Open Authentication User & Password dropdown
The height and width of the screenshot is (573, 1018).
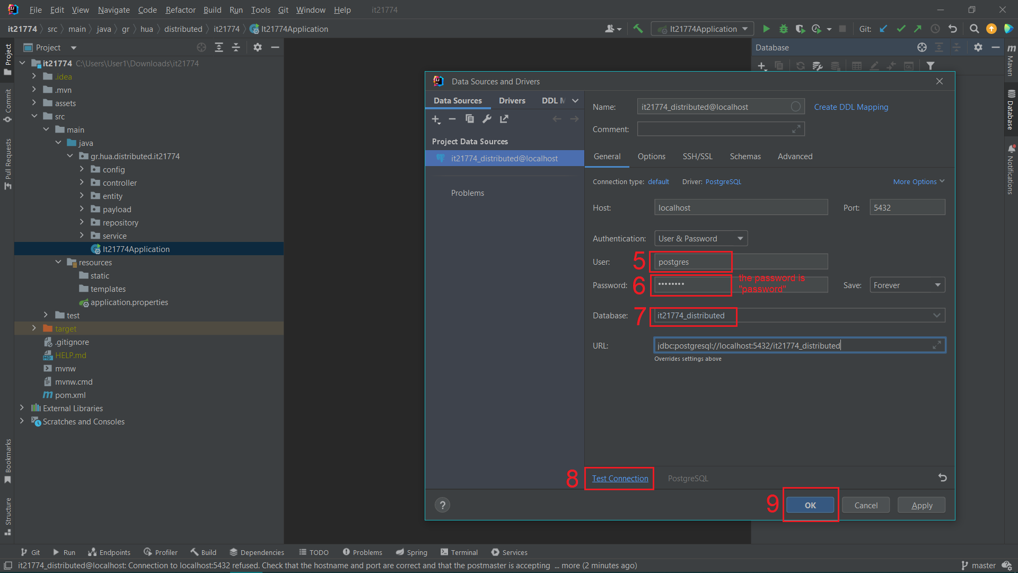coord(701,239)
